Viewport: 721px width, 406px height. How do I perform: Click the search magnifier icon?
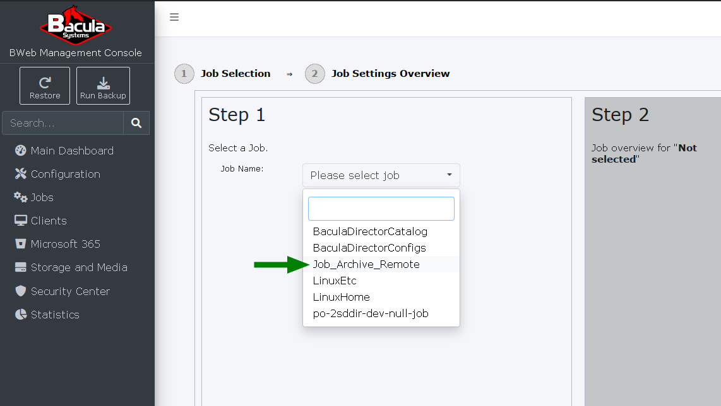pyautogui.click(x=136, y=123)
